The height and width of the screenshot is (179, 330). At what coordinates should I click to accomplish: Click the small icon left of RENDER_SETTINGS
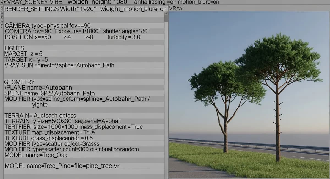(x=2, y=9)
